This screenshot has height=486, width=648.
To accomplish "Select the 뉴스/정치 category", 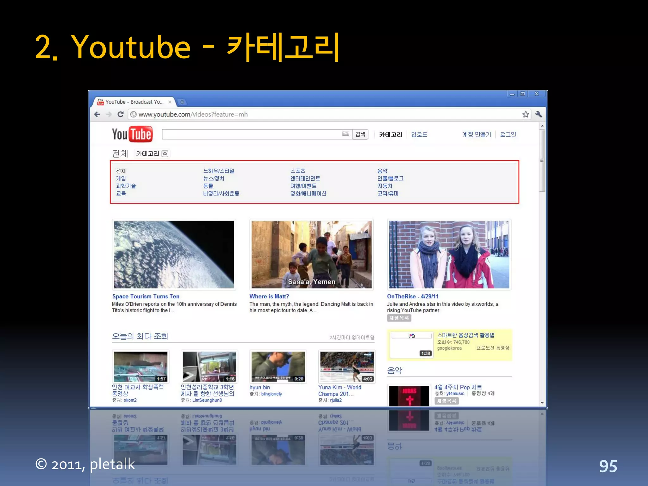I will pyautogui.click(x=214, y=178).
